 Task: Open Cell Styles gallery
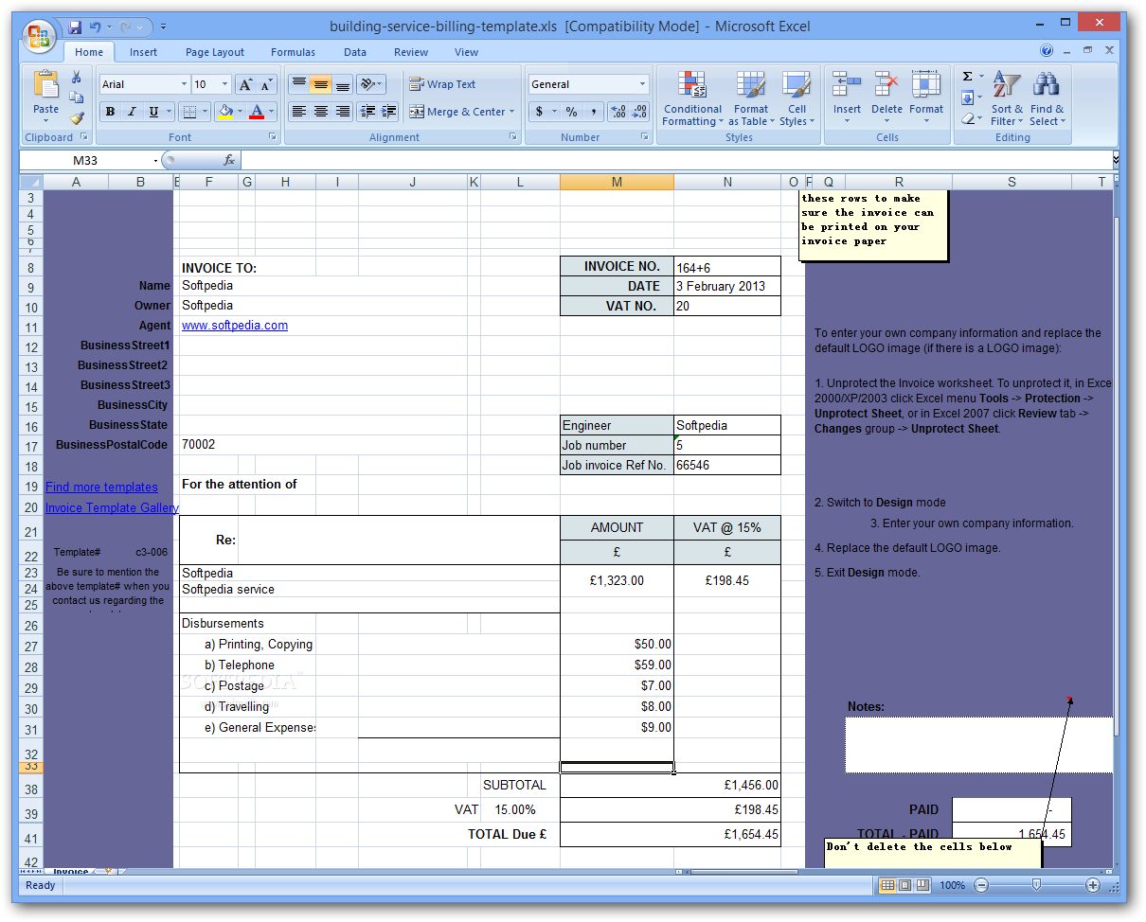[797, 98]
